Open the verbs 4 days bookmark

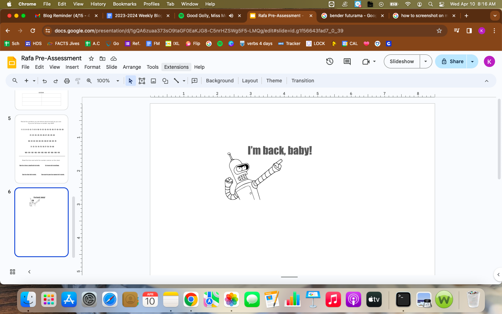(256, 44)
